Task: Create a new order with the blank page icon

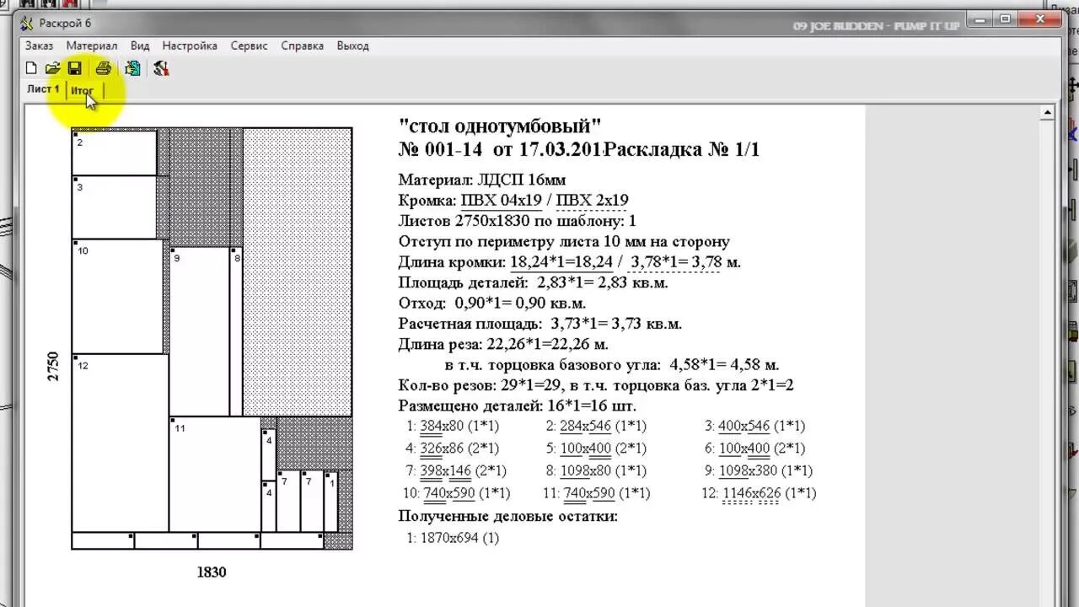Action: [31, 68]
